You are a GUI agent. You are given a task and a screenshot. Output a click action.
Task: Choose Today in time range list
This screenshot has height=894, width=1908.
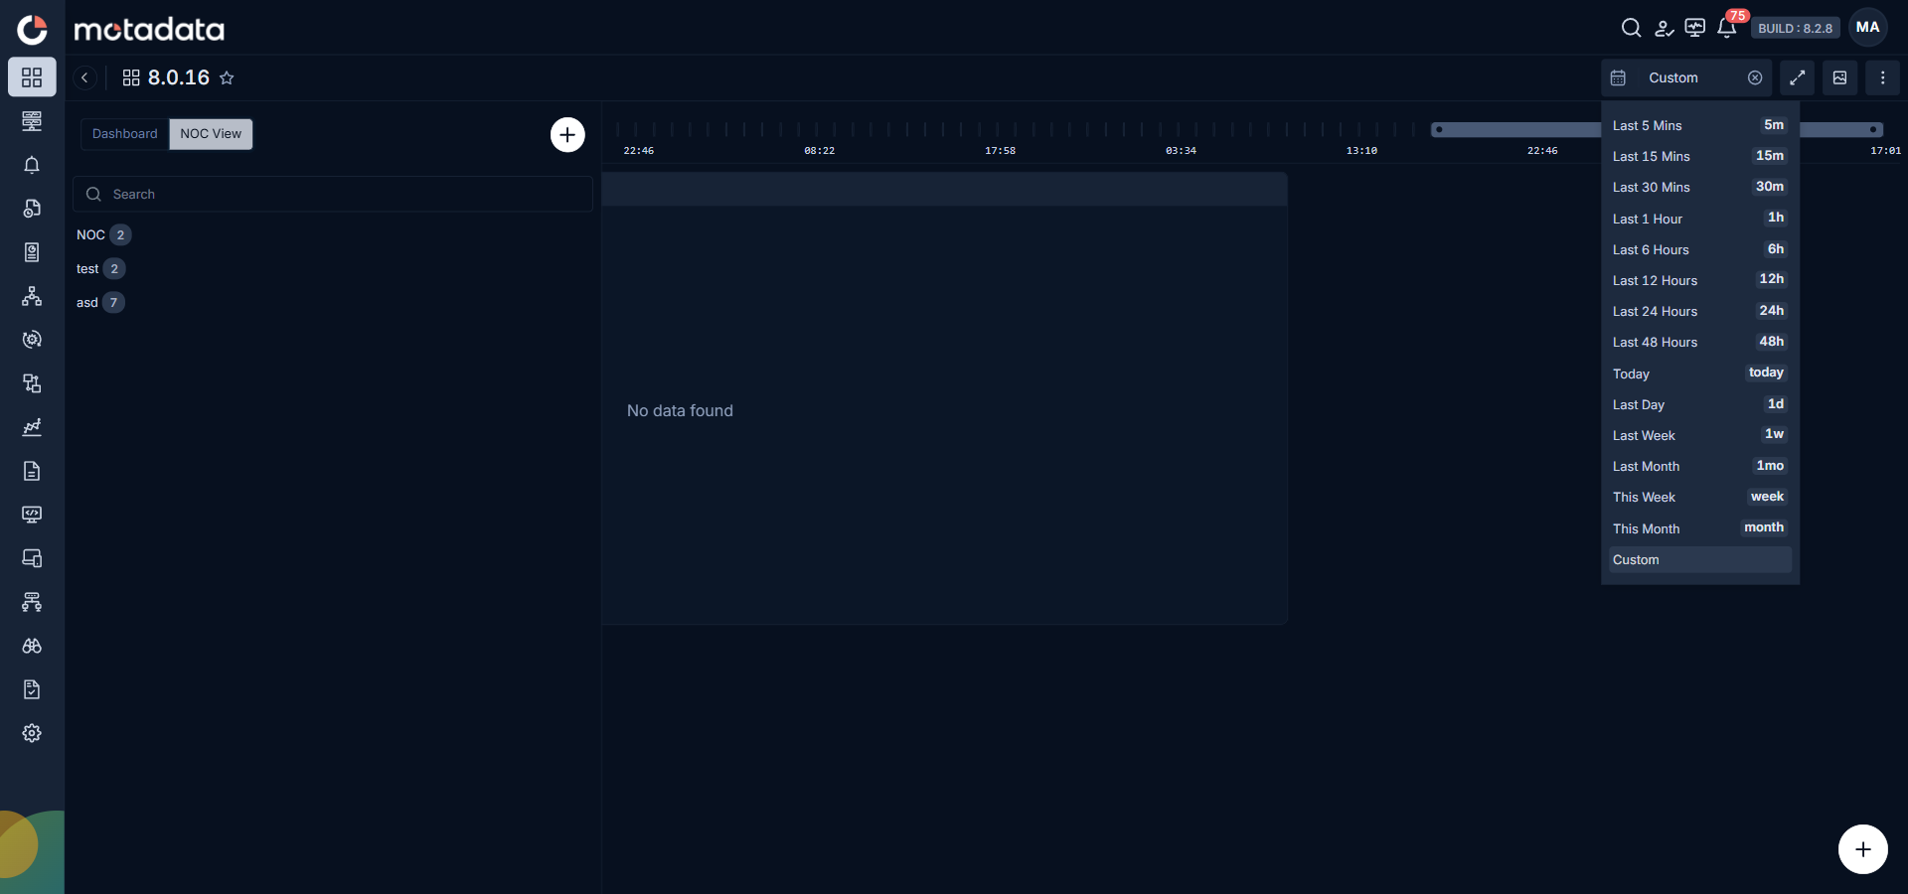click(1699, 373)
